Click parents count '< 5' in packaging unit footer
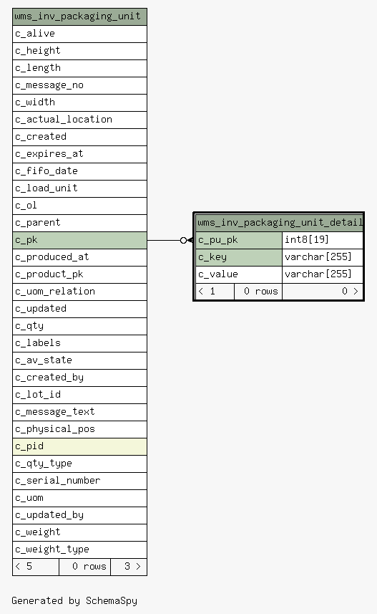Viewport: 377px width, 614px height. 36,567
